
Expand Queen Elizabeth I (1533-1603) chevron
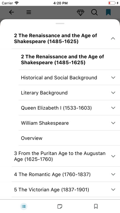113,108
